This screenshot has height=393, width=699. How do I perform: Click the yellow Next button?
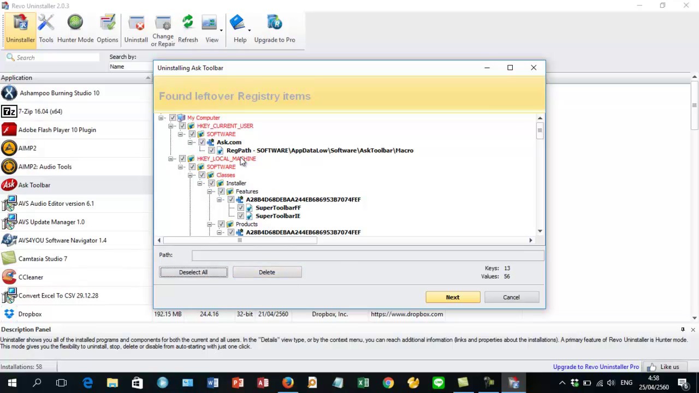tap(453, 297)
